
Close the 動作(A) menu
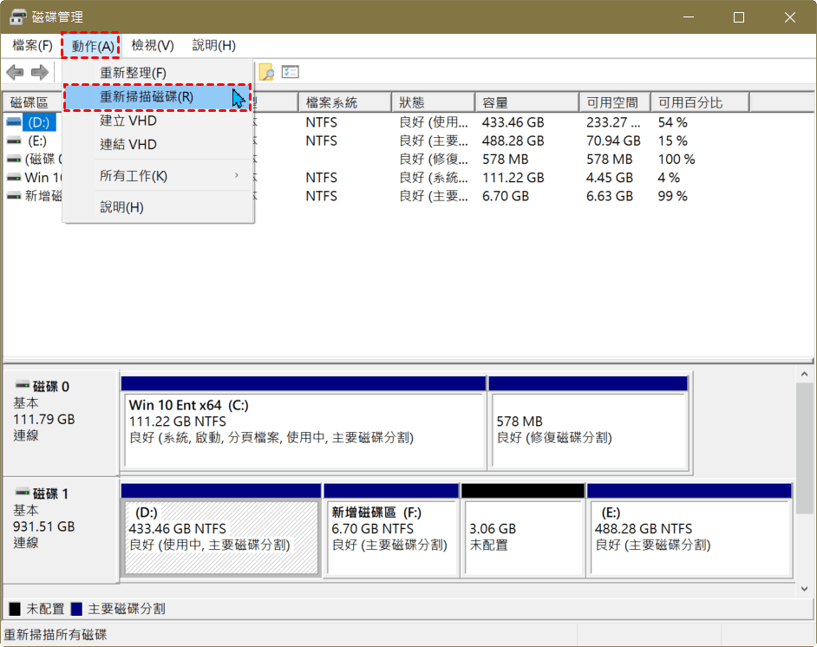93,46
